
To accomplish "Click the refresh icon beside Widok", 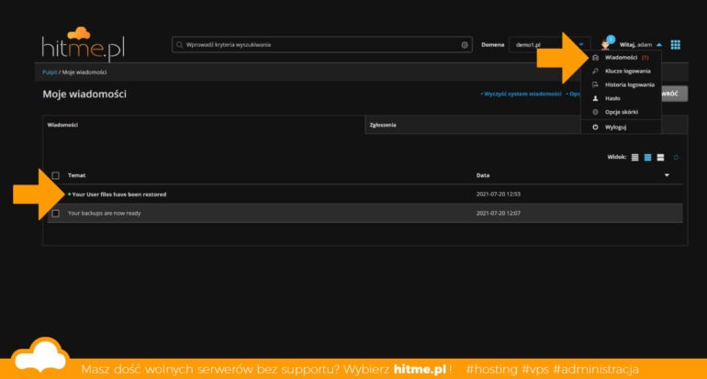I will pyautogui.click(x=676, y=157).
